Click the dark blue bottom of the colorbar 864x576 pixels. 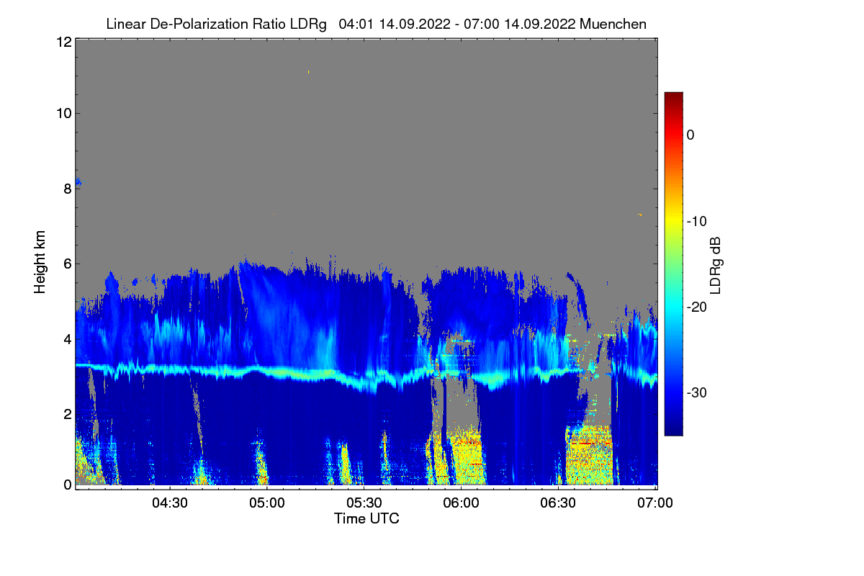(673, 428)
